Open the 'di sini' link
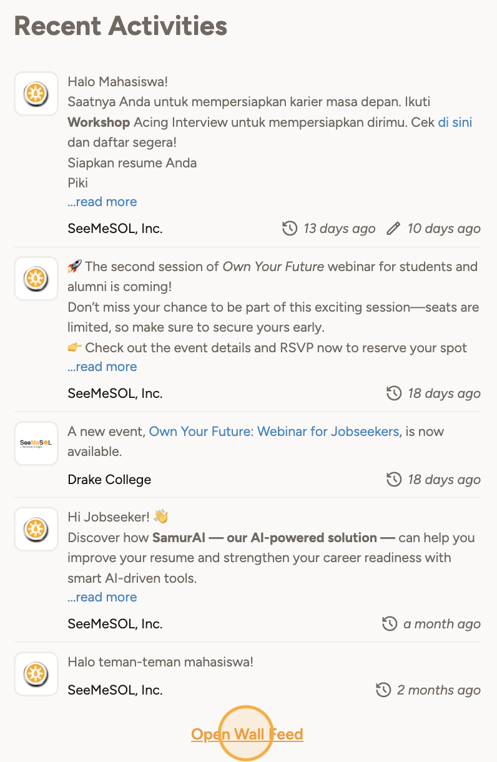Image resolution: width=497 pixels, height=762 pixels. click(455, 122)
